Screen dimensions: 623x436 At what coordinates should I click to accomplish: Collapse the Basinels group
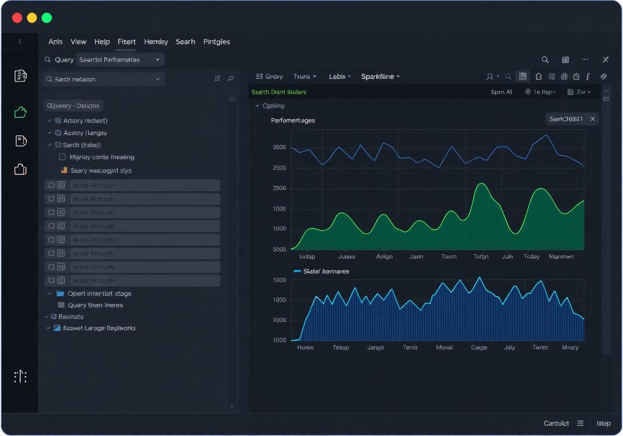(x=47, y=317)
